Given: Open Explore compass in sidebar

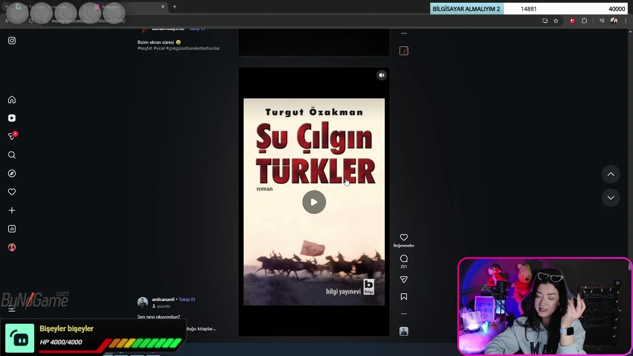Looking at the screenshot, I should (12, 174).
